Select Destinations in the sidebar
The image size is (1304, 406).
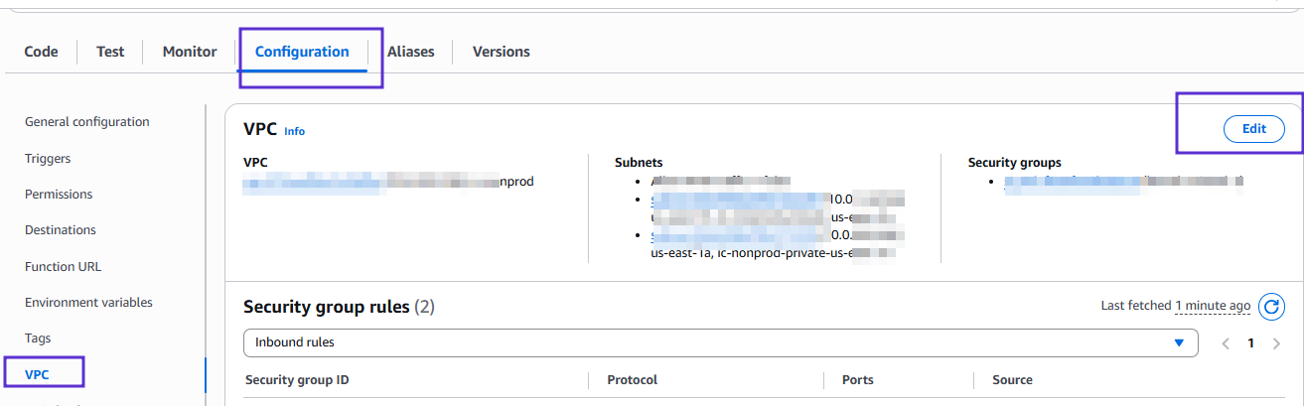point(61,229)
